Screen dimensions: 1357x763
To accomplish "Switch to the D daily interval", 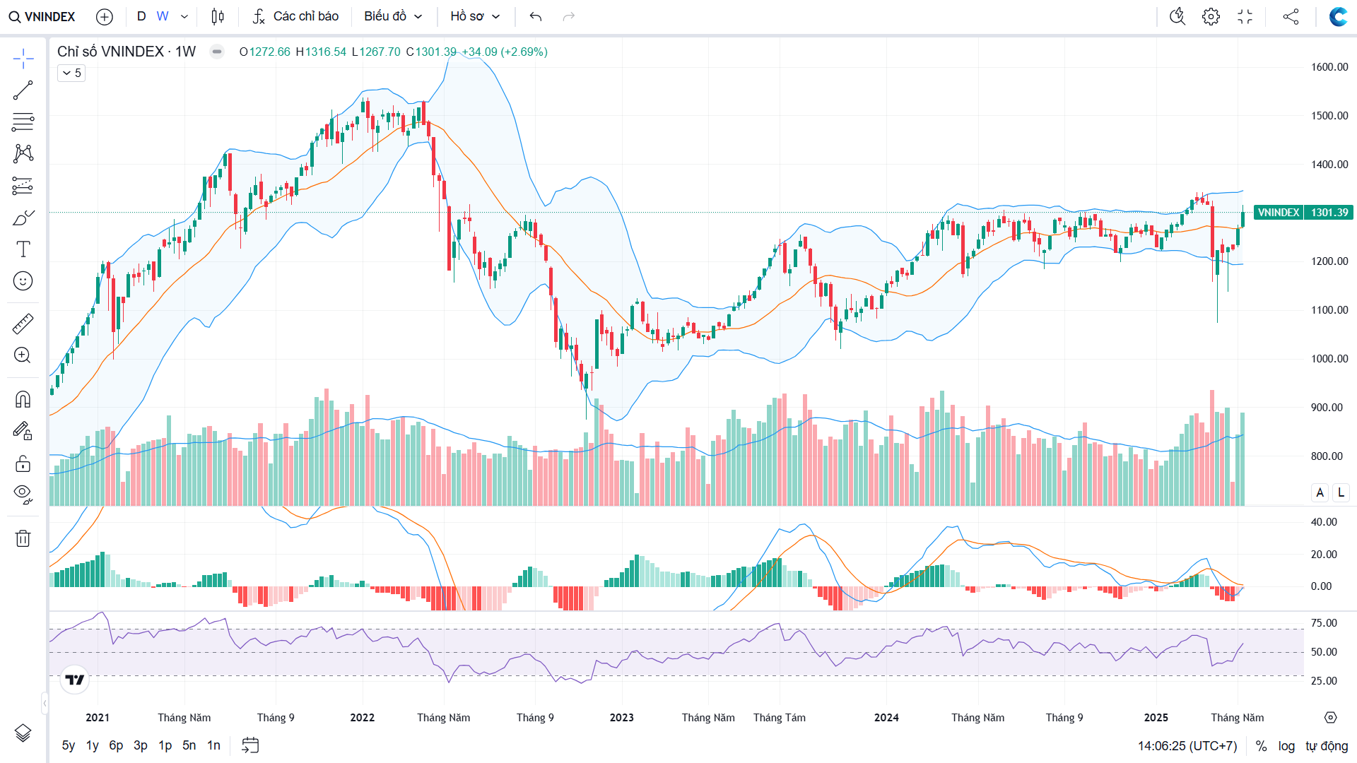I will [x=141, y=16].
